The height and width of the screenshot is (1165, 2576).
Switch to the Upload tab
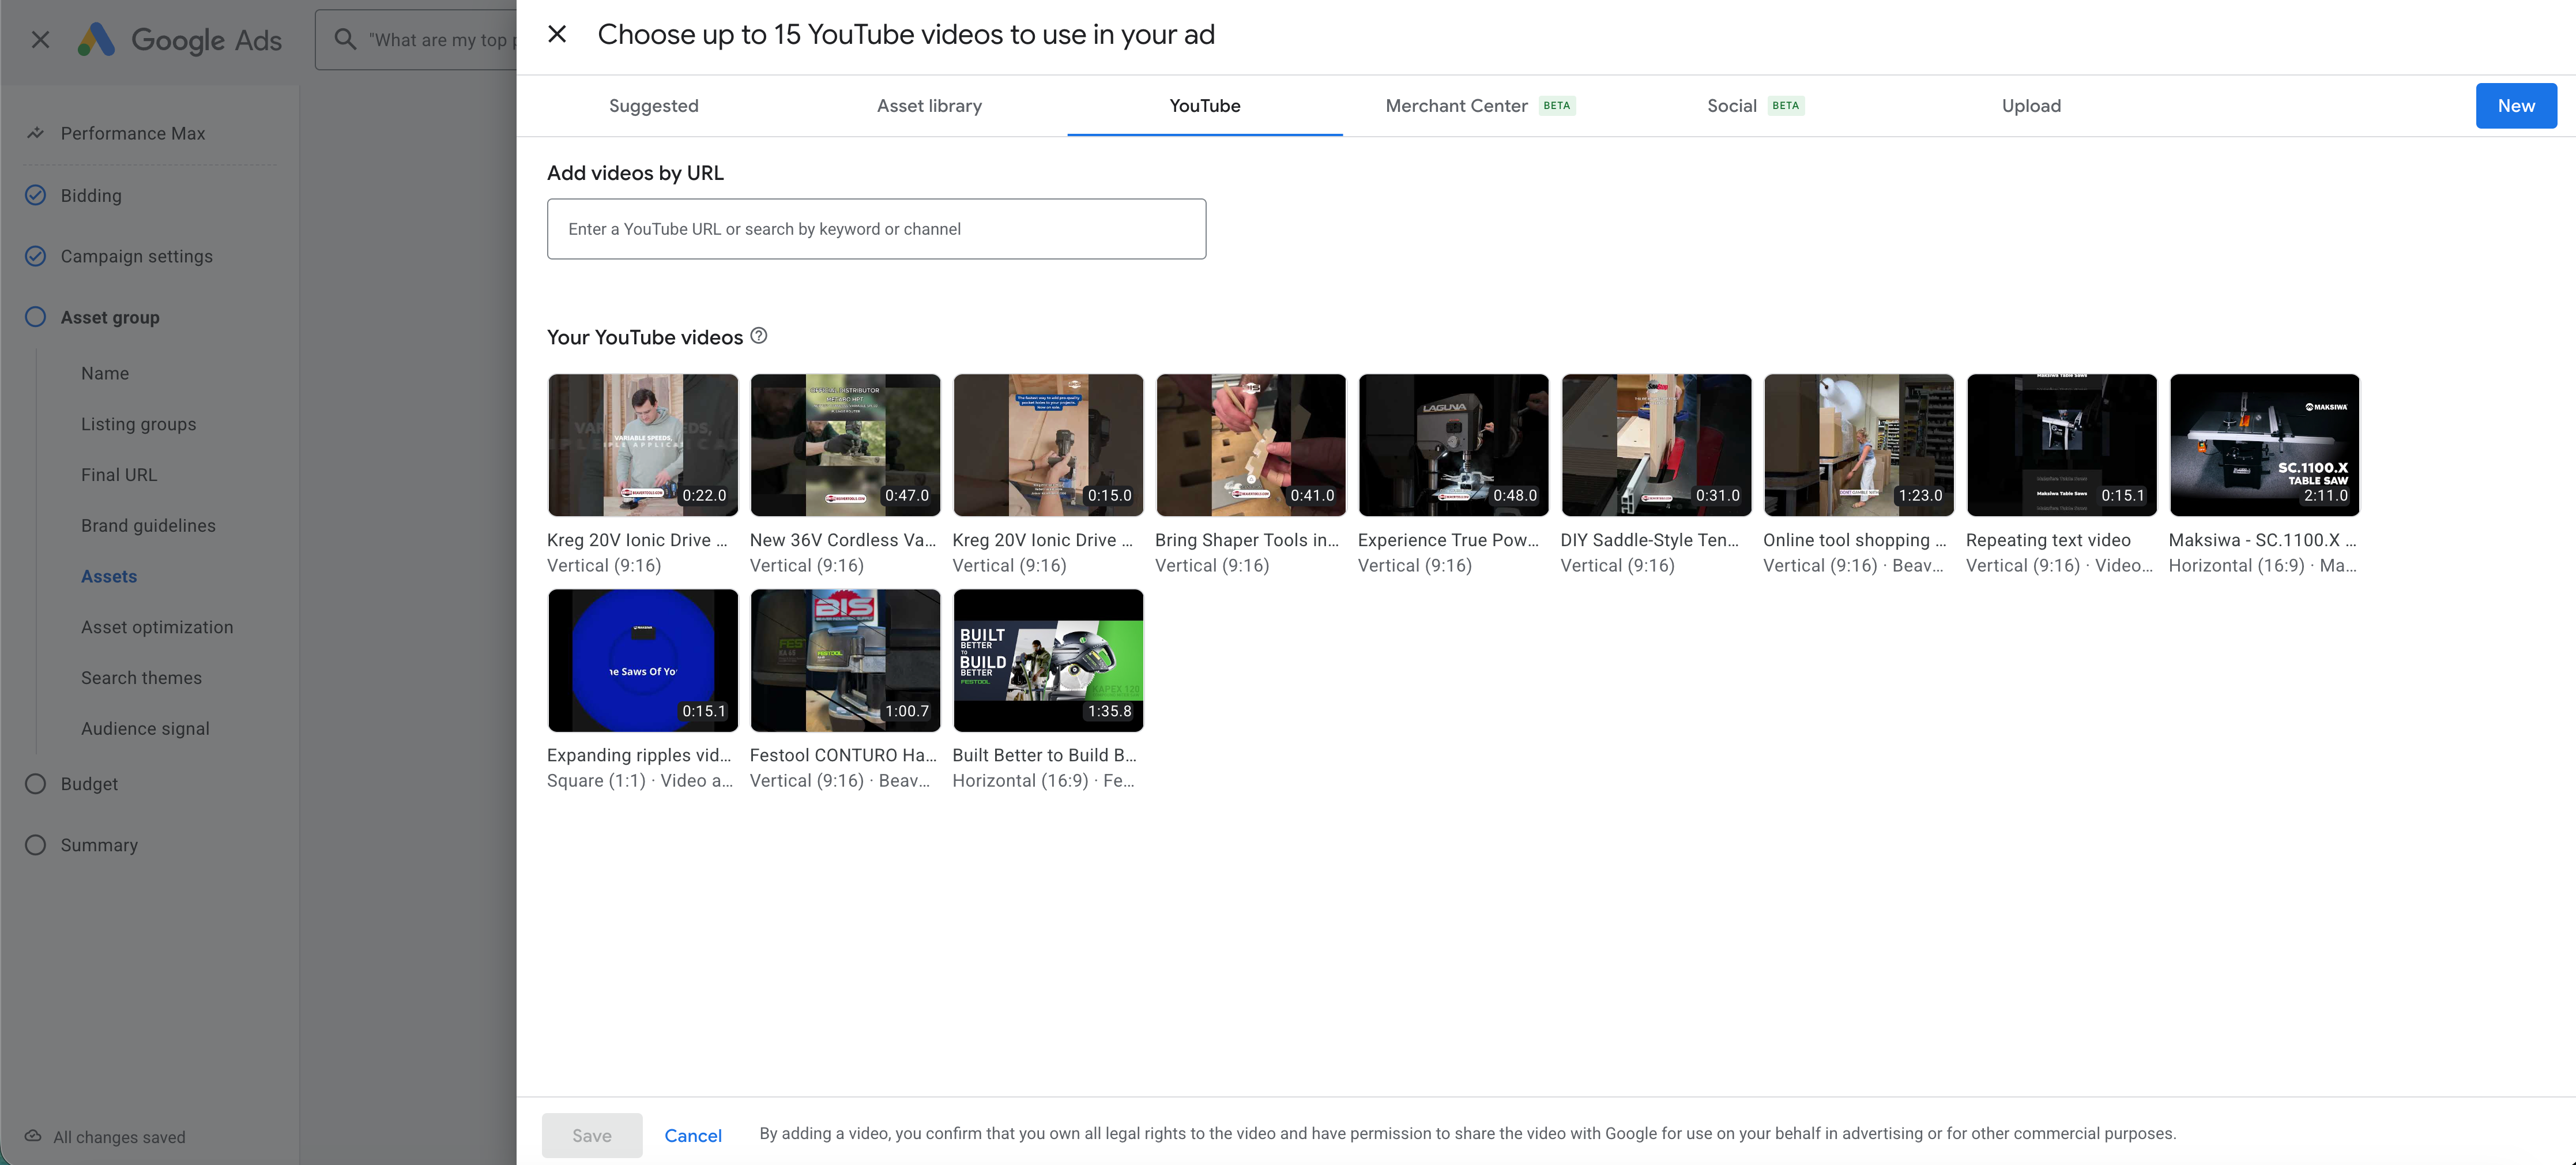point(2031,106)
